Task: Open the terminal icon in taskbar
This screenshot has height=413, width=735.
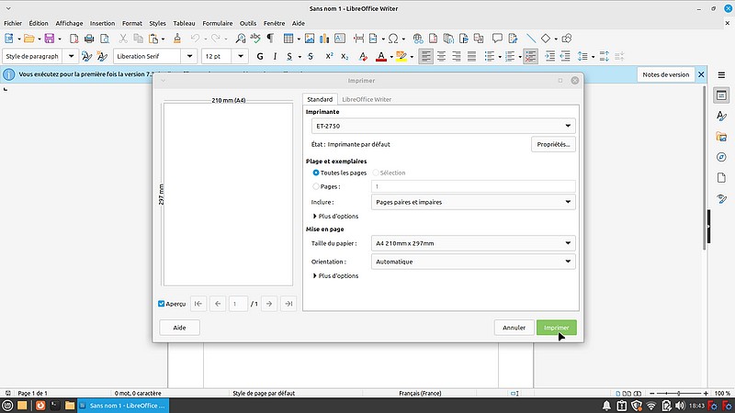Action: click(55, 406)
